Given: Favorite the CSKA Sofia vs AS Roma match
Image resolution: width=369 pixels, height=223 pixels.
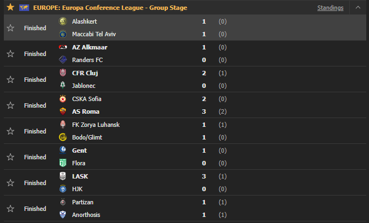Looking at the screenshot, I should pos(10,105).
